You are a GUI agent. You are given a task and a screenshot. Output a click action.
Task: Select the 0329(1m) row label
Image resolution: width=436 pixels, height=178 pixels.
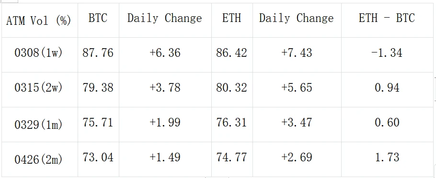(39, 125)
